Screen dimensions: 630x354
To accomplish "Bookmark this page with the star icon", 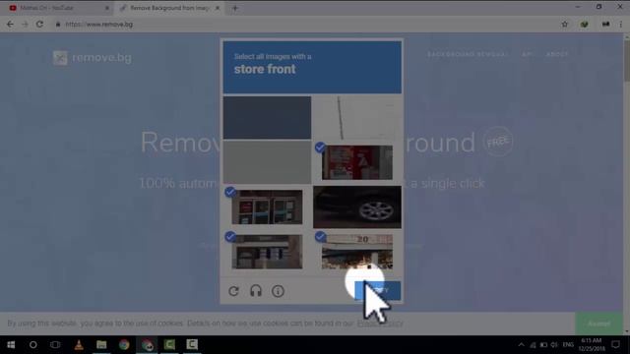I will point(564,25).
